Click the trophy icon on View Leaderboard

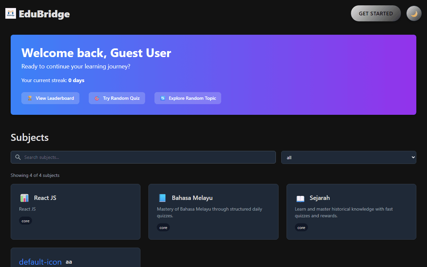point(30,98)
